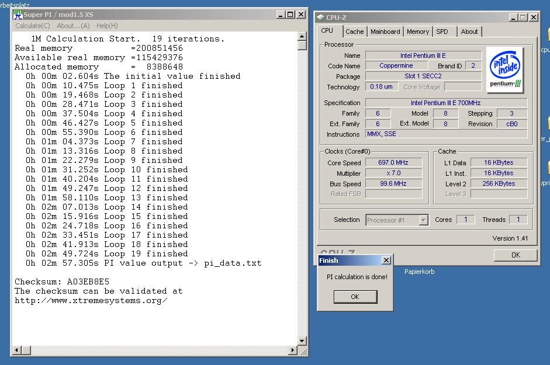Click the Revision value 'cB0'
This screenshot has height=365, width=550.
coord(512,124)
